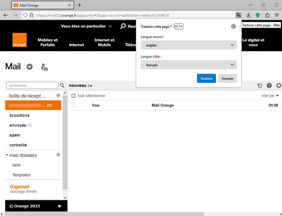
Task: Click the browser back arrow
Action: pos(6,15)
